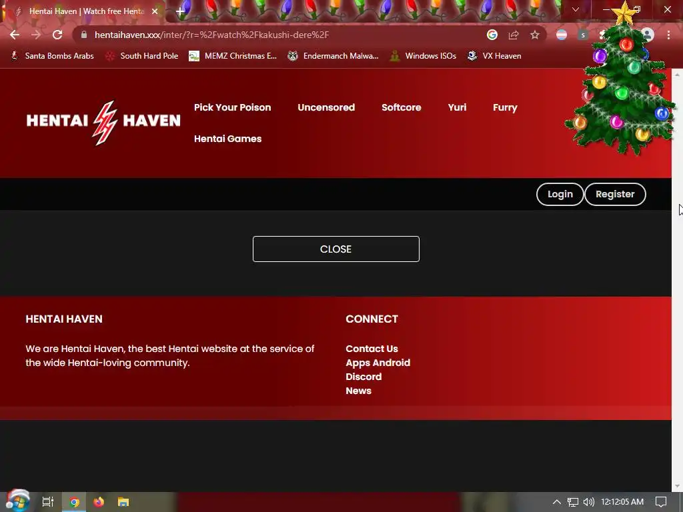Image resolution: width=683 pixels, height=512 pixels.
Task: Open the Chrome three-dot menu
Action: point(668,35)
